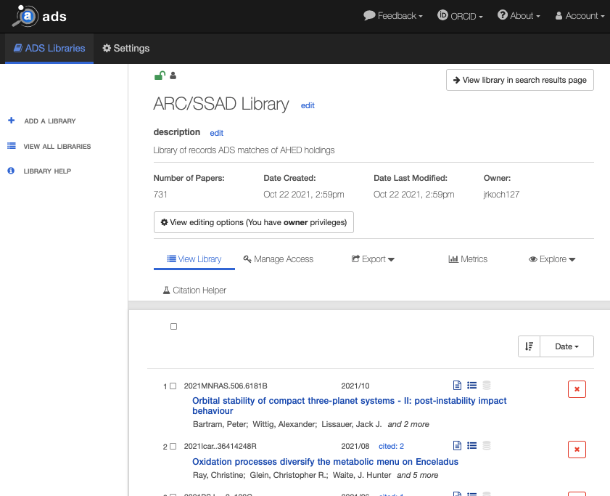Toggle the select-all papers checkbox

coord(173,327)
